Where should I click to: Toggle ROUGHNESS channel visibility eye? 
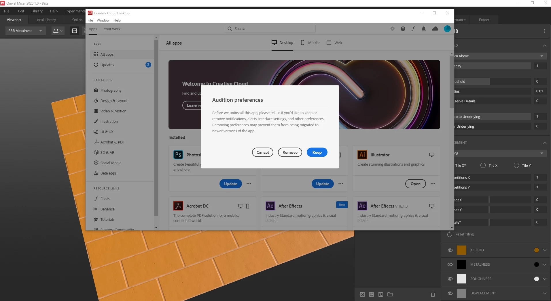coord(450,279)
